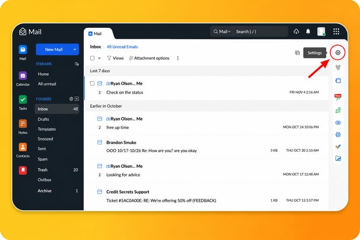Screen dimensions: 360x240
Task: Open the 48 Unread Emails link
Action: click(x=122, y=47)
